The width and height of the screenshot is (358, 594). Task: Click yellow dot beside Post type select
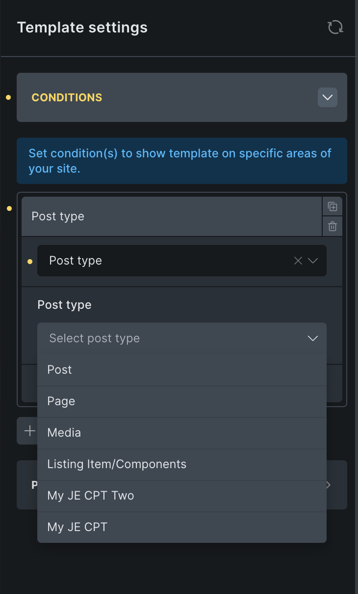(30, 261)
